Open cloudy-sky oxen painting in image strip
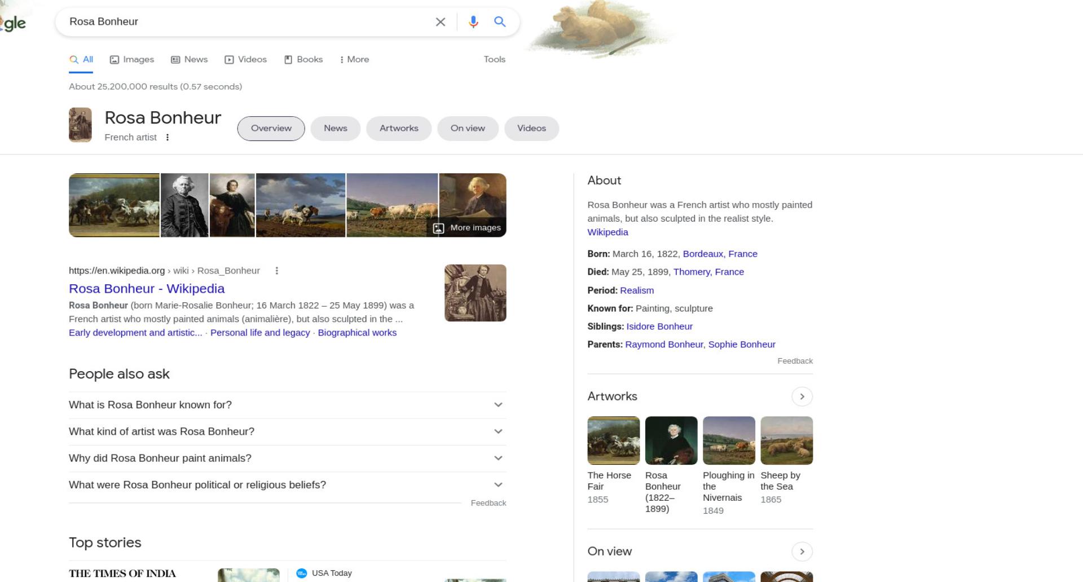The height and width of the screenshot is (582, 1083). point(301,205)
